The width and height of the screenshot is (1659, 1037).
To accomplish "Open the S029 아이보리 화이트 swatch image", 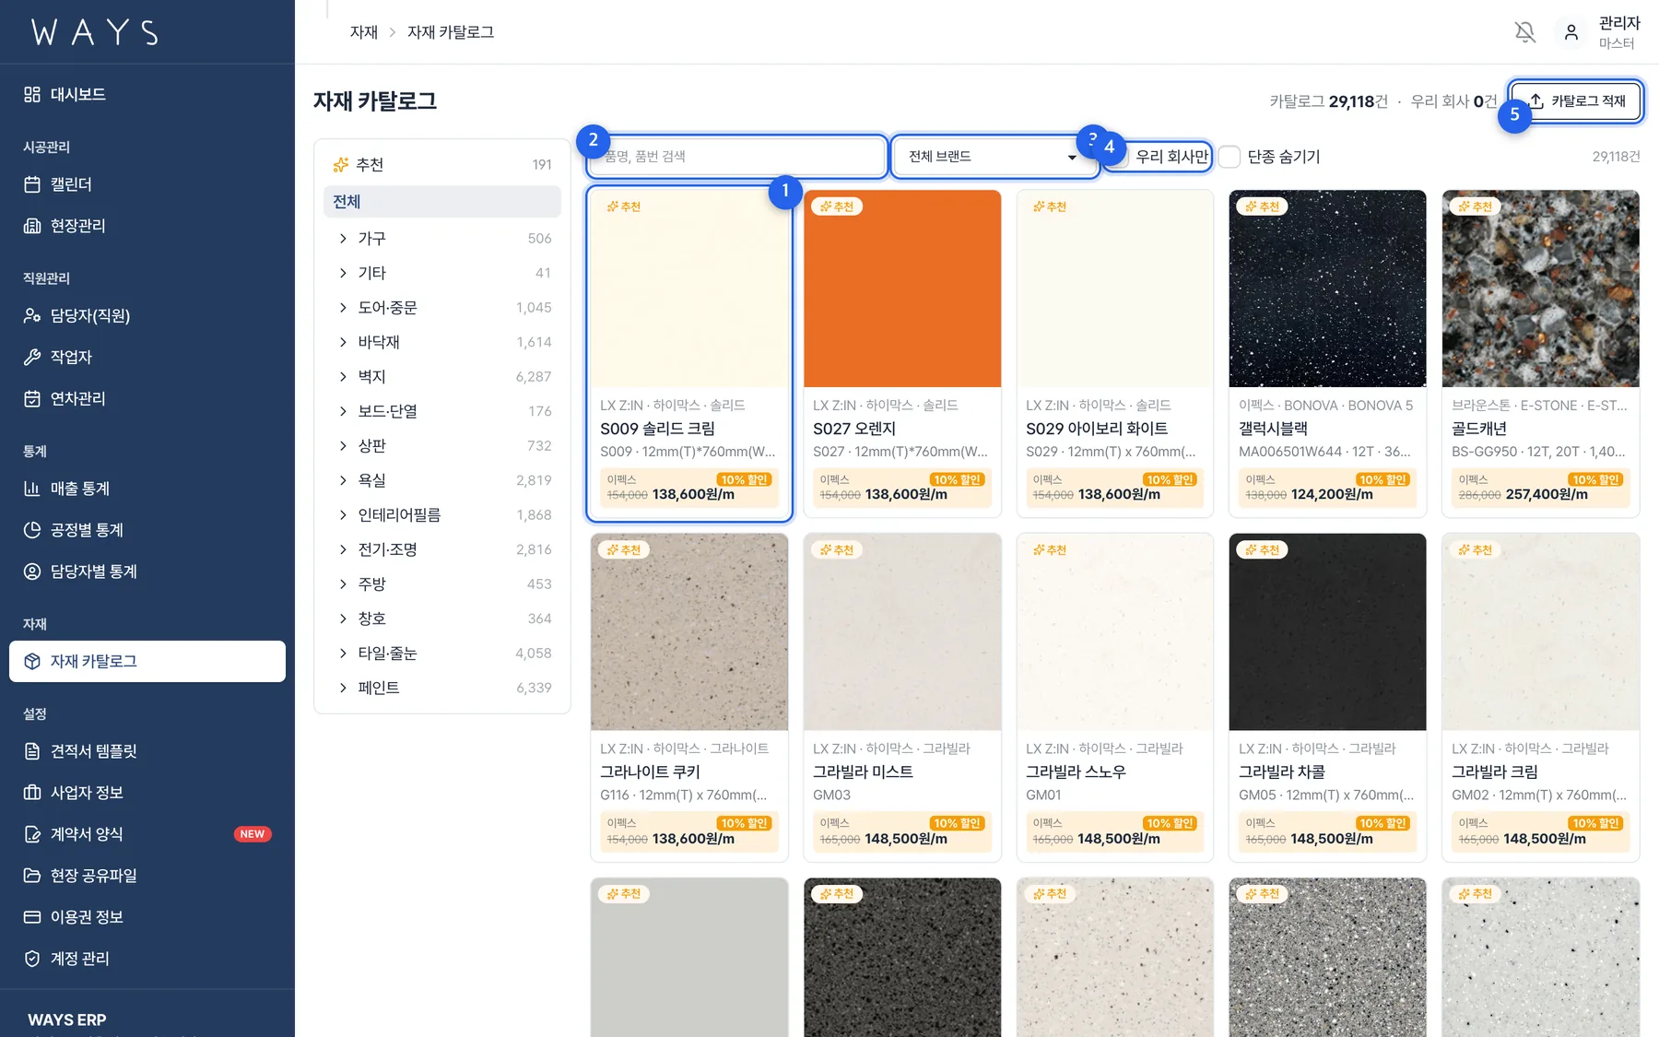I will point(1115,289).
